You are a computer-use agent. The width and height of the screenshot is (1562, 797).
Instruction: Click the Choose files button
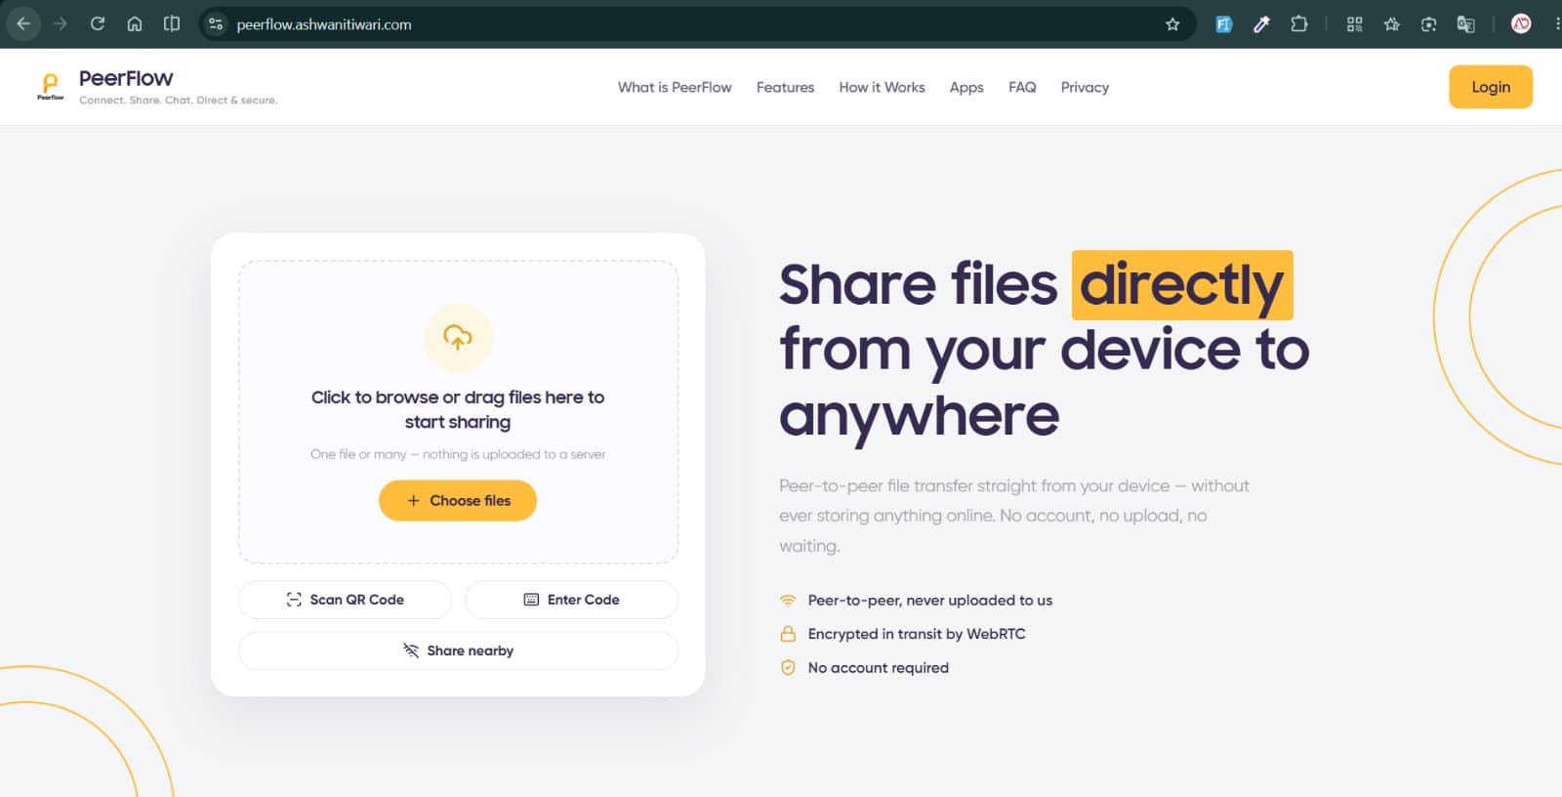pos(458,500)
